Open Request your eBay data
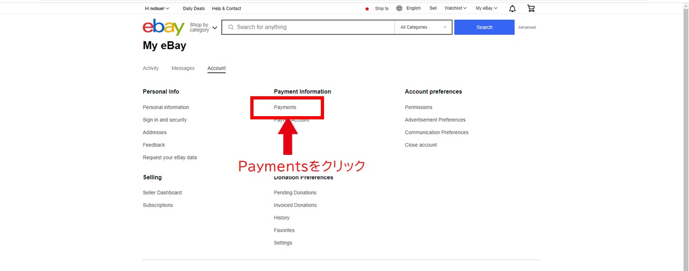Screen dimensions: 689x271 coord(170,158)
